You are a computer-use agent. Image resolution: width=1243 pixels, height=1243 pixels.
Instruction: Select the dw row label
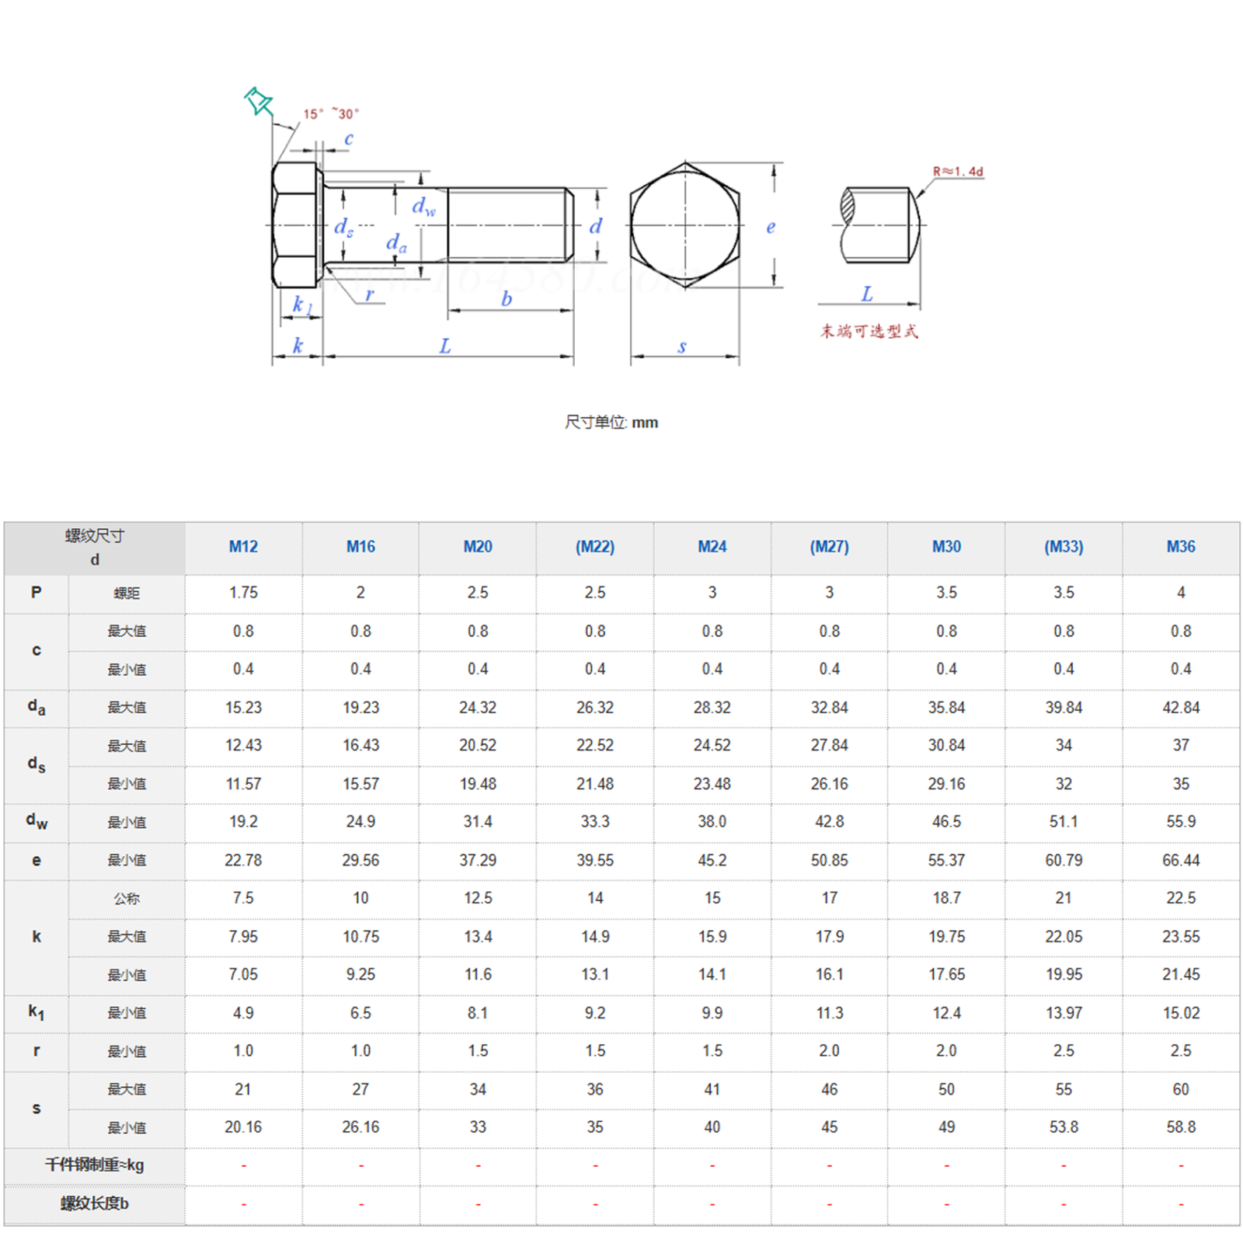click(x=37, y=822)
